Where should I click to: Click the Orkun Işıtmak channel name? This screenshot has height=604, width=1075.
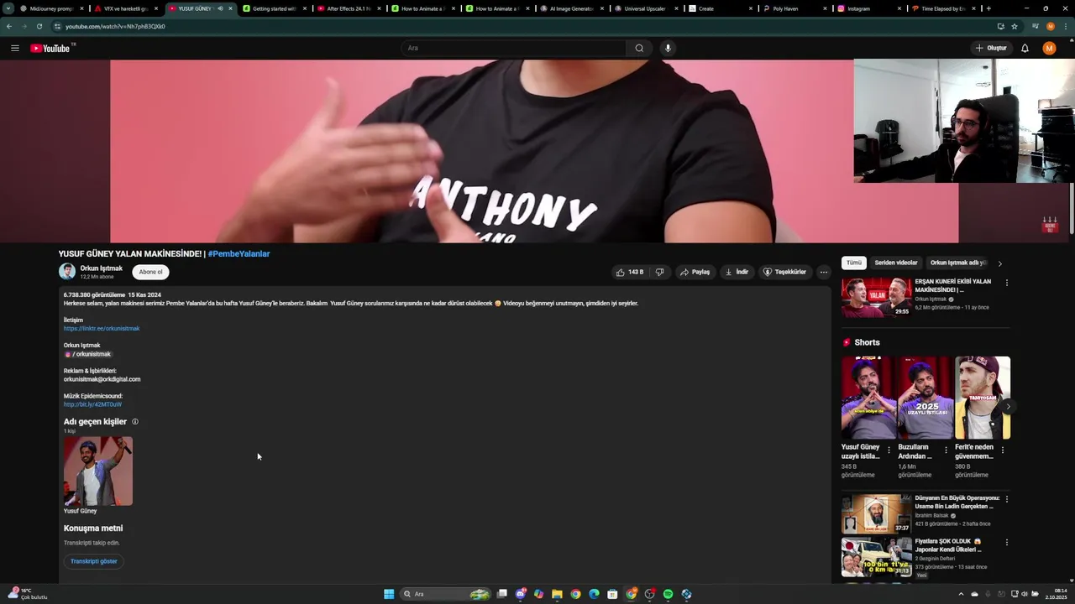(102, 268)
